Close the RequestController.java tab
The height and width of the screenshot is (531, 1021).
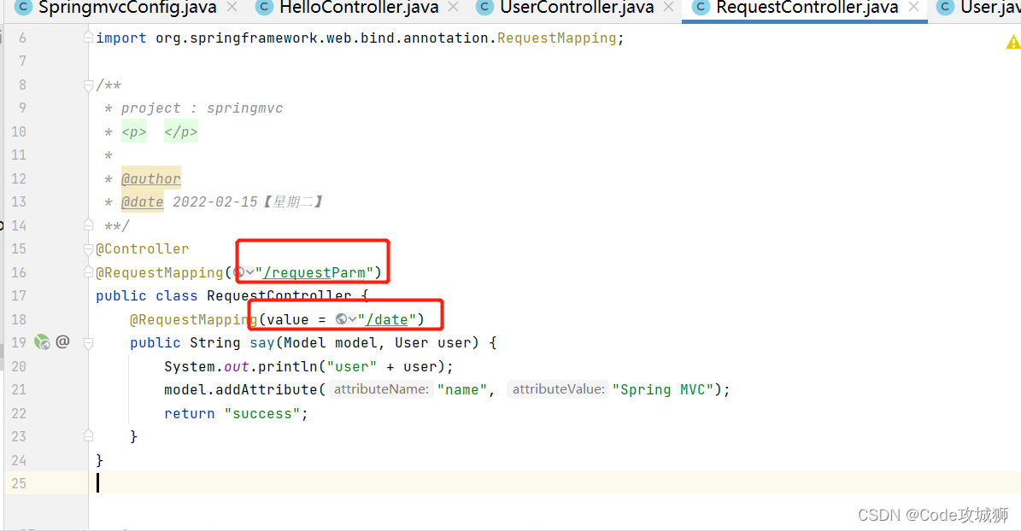(x=913, y=7)
